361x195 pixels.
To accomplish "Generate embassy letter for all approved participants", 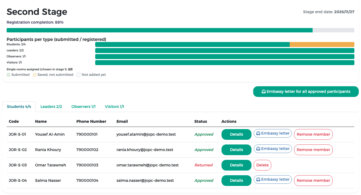I will click(x=306, y=91).
